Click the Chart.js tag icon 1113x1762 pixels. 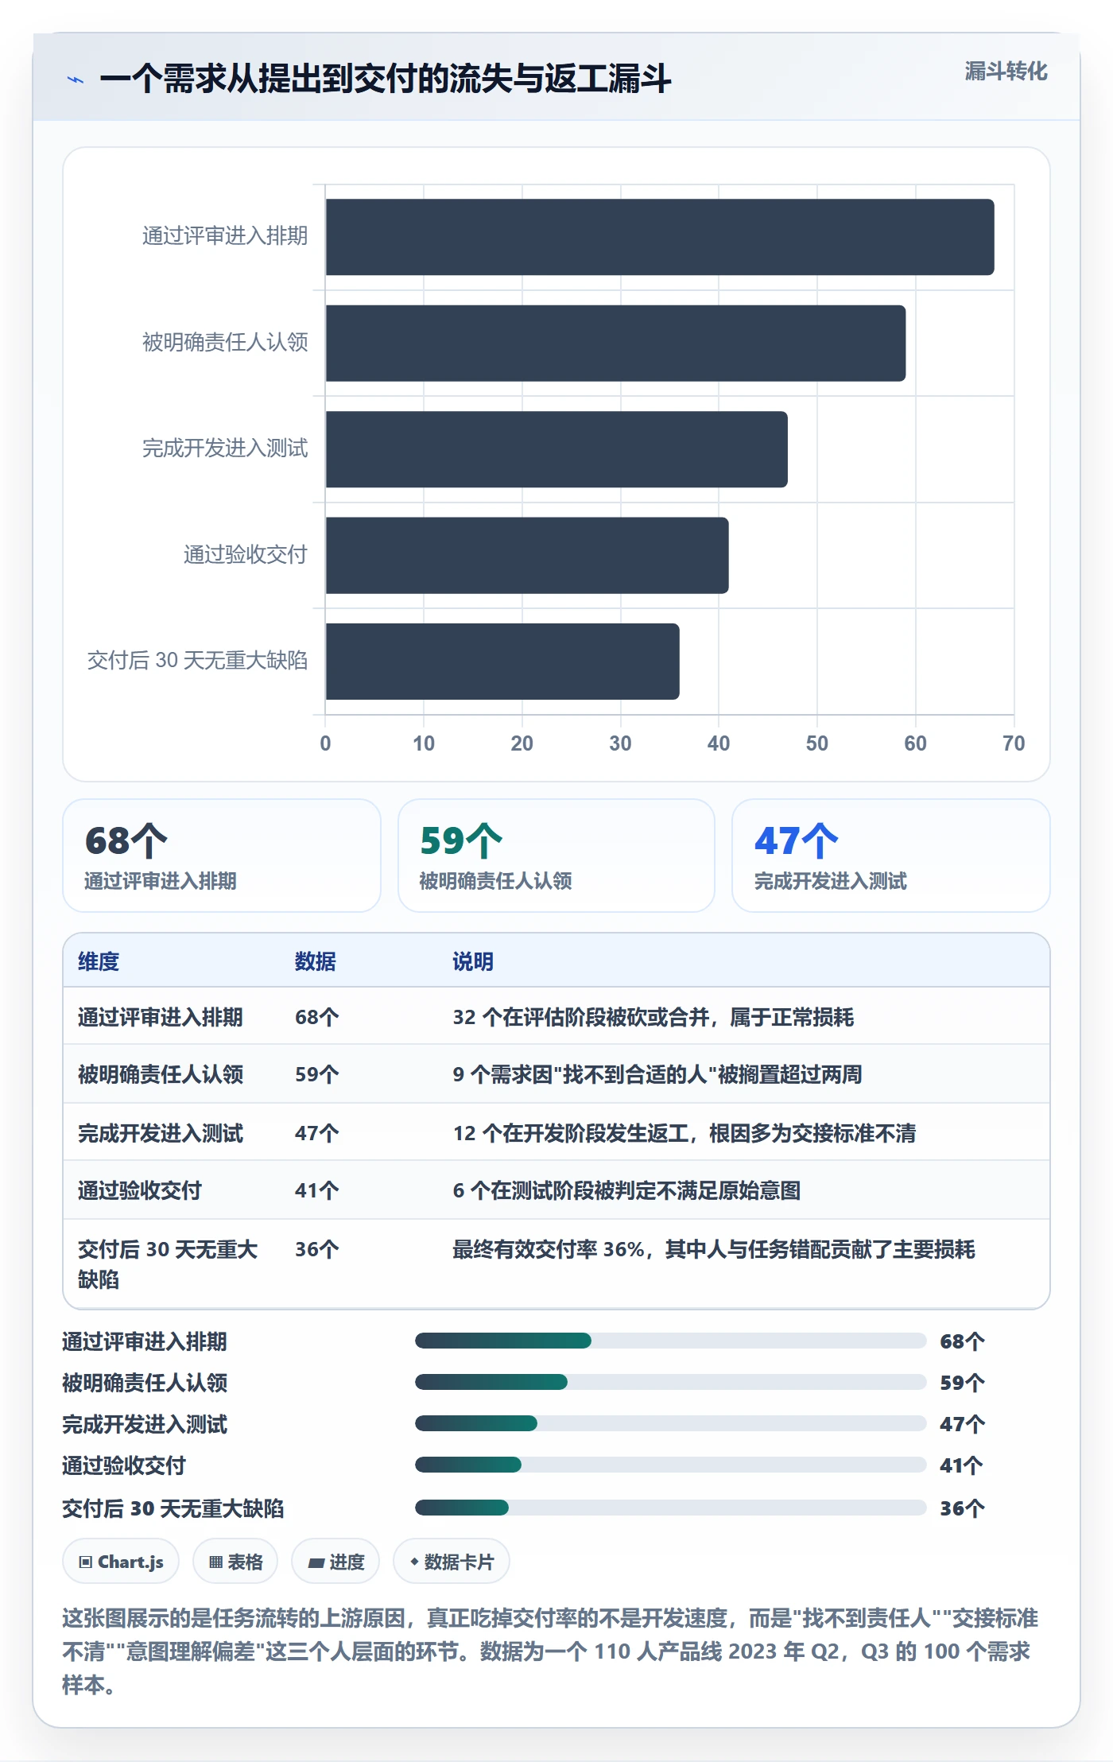click(86, 1562)
